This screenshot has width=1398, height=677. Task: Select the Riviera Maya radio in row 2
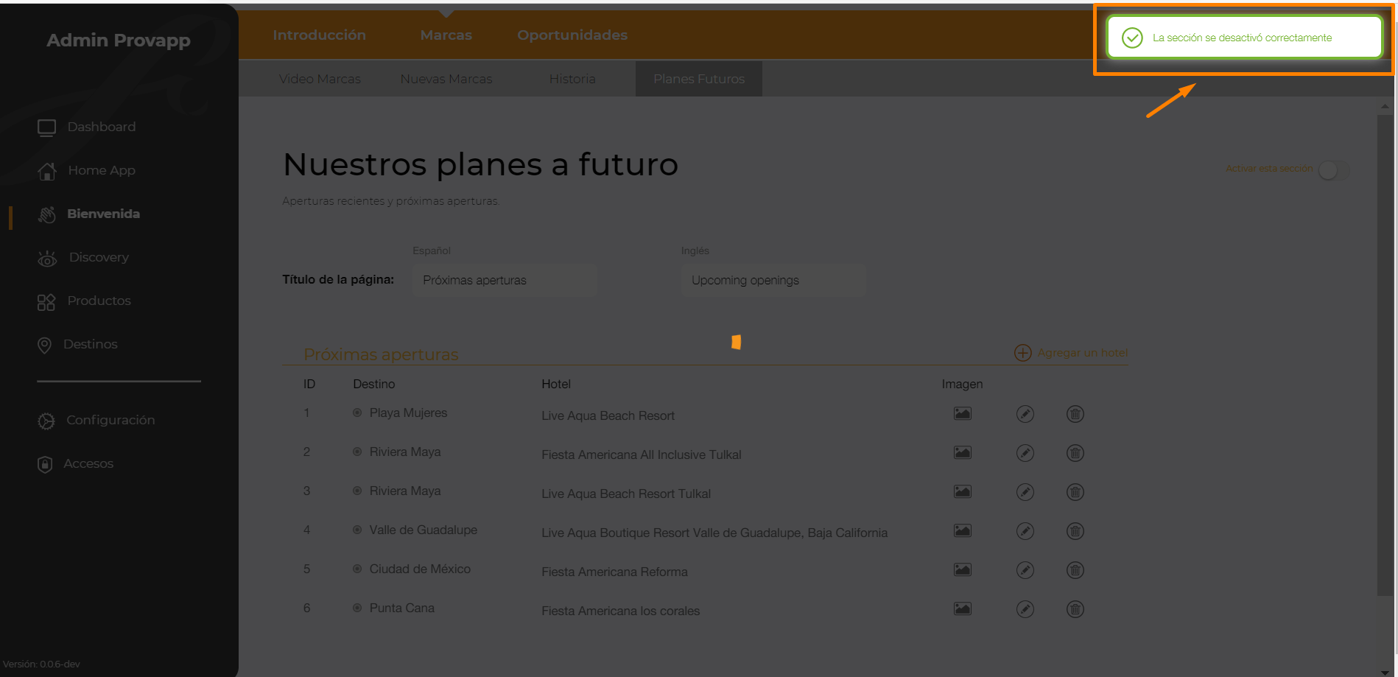pyautogui.click(x=357, y=452)
